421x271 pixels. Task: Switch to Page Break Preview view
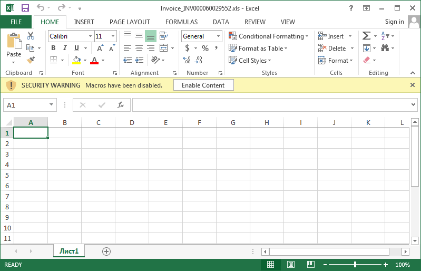311,265
